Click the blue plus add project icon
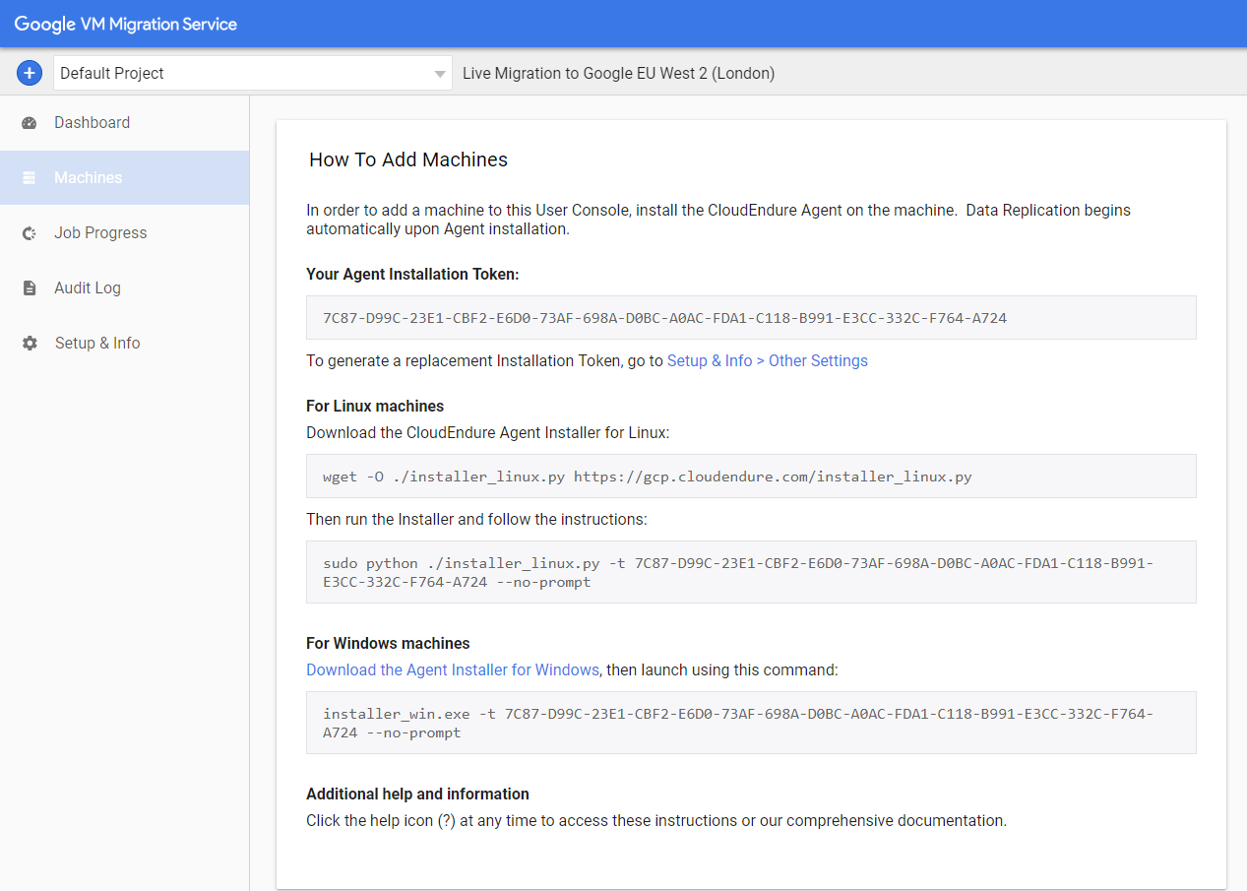The image size is (1247, 891). 30,73
